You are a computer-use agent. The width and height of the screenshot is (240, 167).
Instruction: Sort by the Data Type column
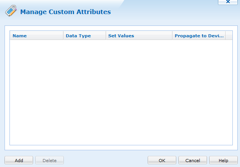[84, 36]
